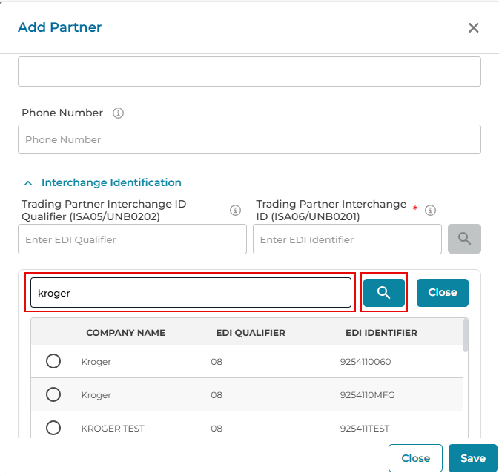Click the empty text field above Phone Number
Image resolution: width=499 pixels, height=476 pixels.
tap(249, 72)
